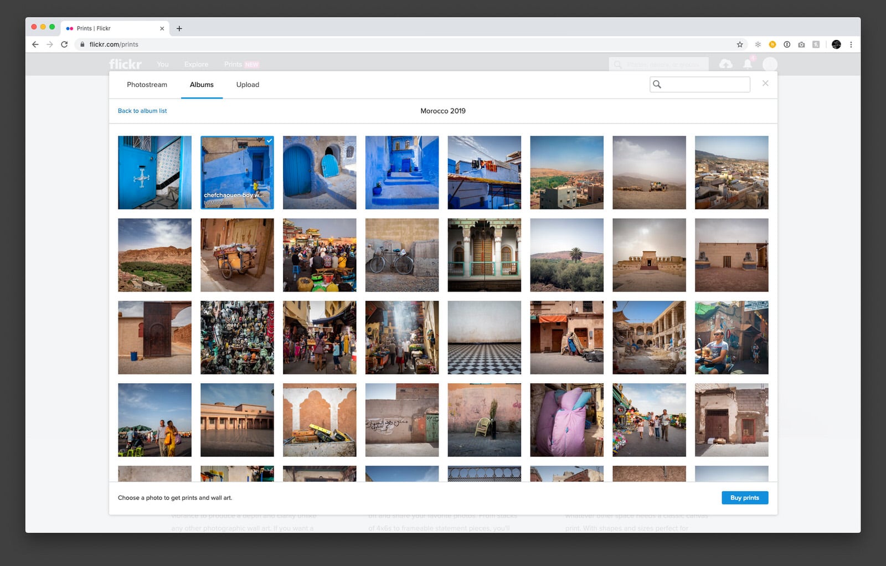886x566 pixels.
Task: Click the search magnifier in the prints modal
Action: click(x=657, y=85)
